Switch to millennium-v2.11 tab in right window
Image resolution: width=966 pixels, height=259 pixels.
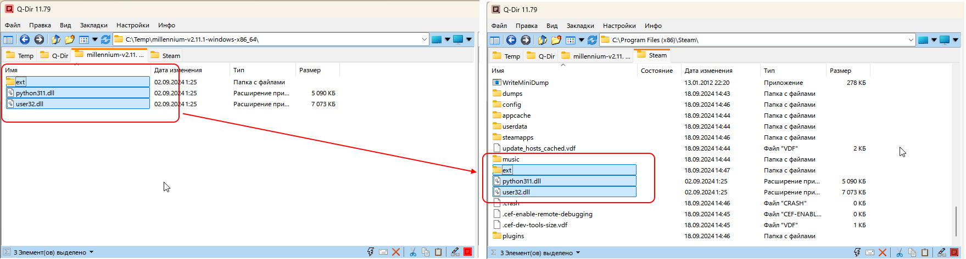tap(596, 56)
